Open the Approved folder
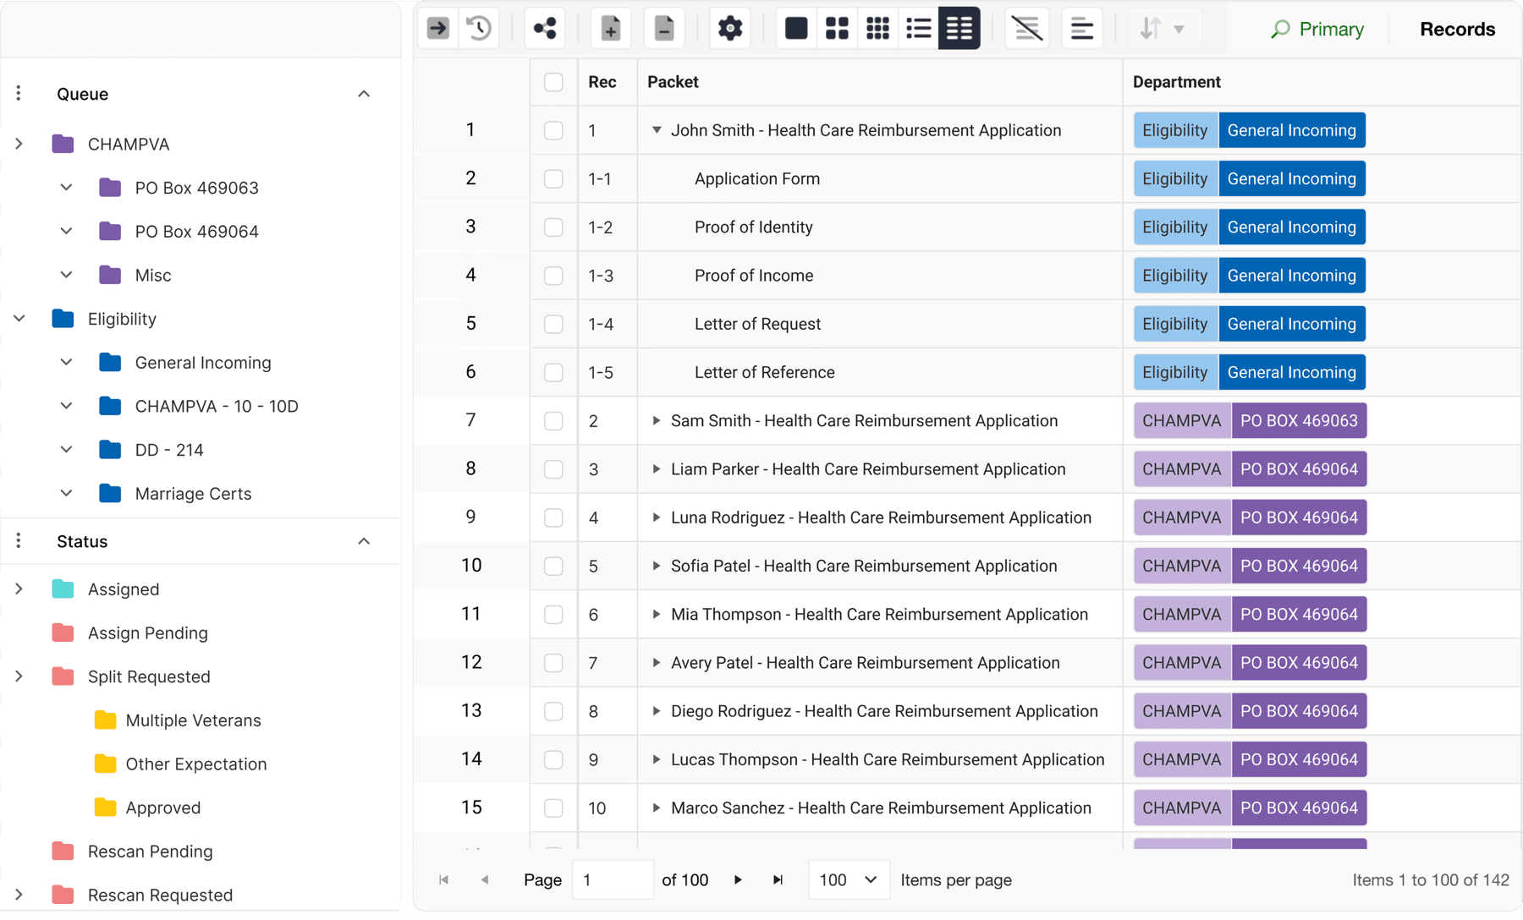 point(162,808)
